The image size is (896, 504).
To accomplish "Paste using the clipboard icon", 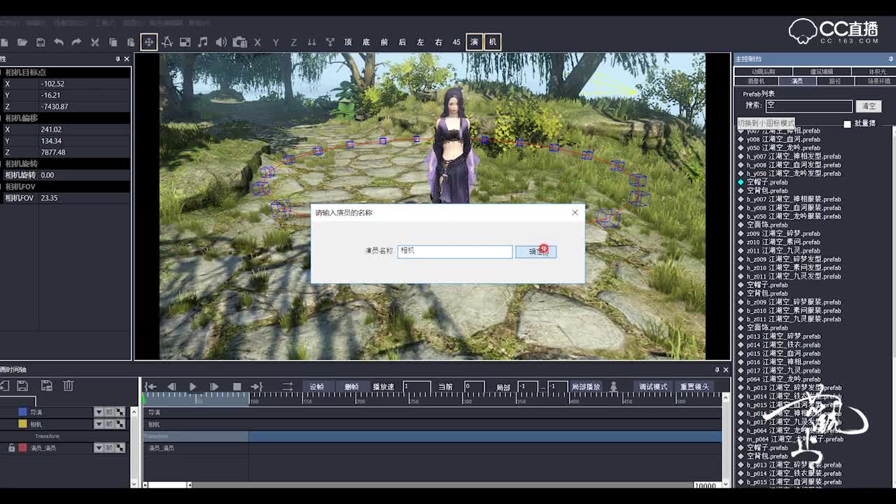I will (131, 42).
